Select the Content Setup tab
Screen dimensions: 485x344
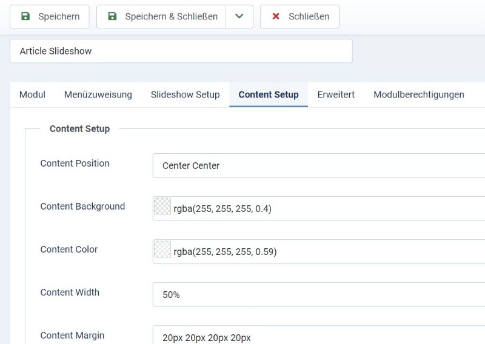pos(269,94)
